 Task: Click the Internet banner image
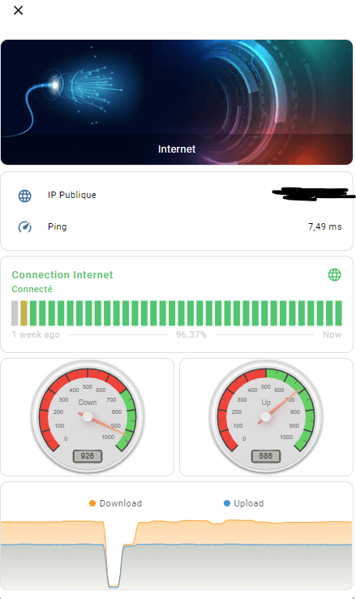(x=177, y=102)
